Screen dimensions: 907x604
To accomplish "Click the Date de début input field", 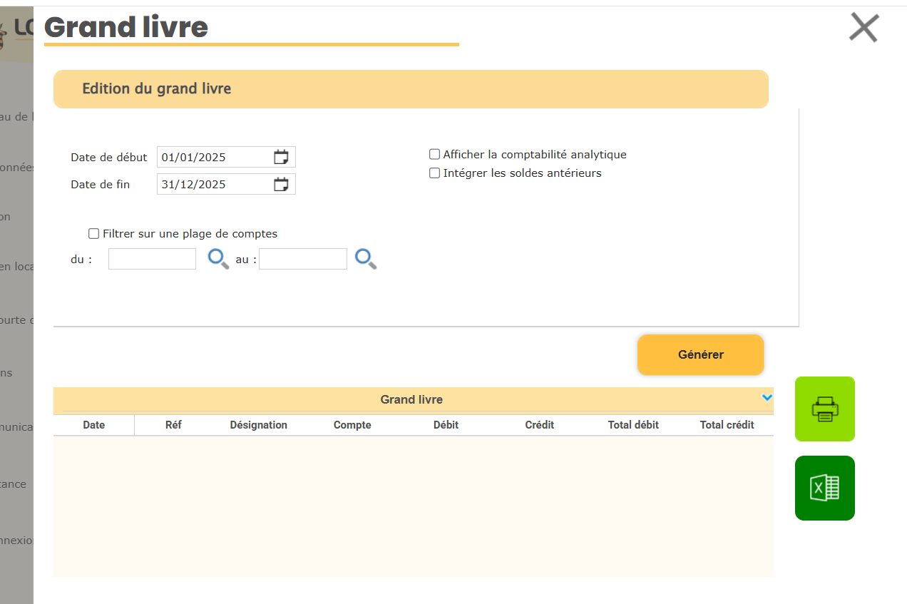I will click(214, 157).
